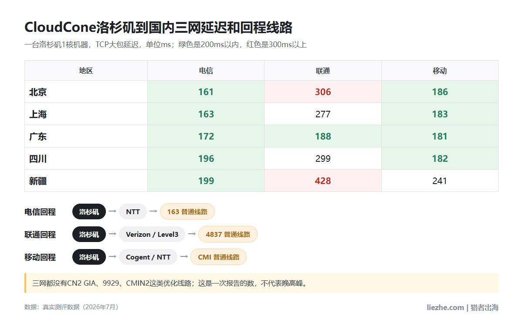The width and height of the screenshot is (523, 331).
Task: Click the yellow note starting "三网都没有CN2 GIA"
Action: (261, 283)
